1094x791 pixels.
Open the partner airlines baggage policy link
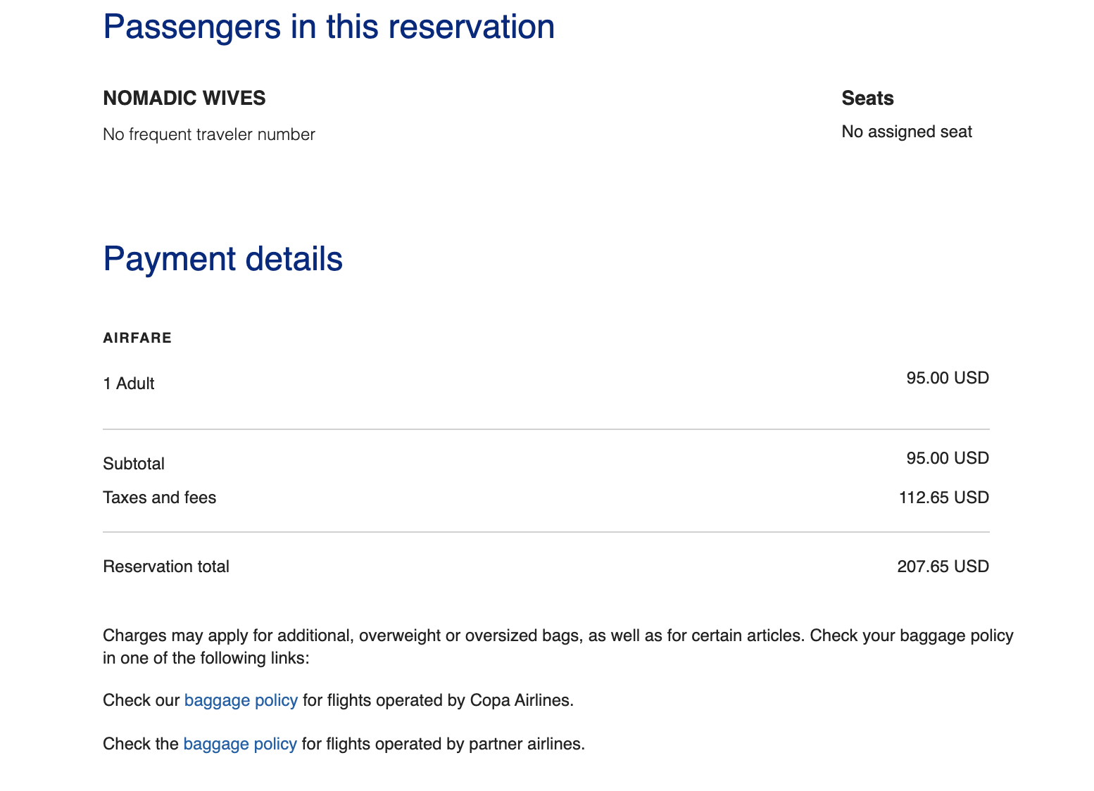[240, 744]
